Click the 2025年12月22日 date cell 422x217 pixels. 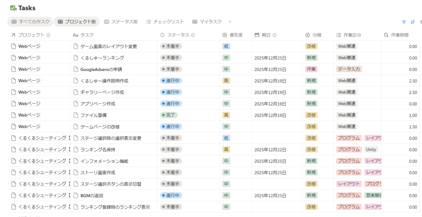point(270,150)
